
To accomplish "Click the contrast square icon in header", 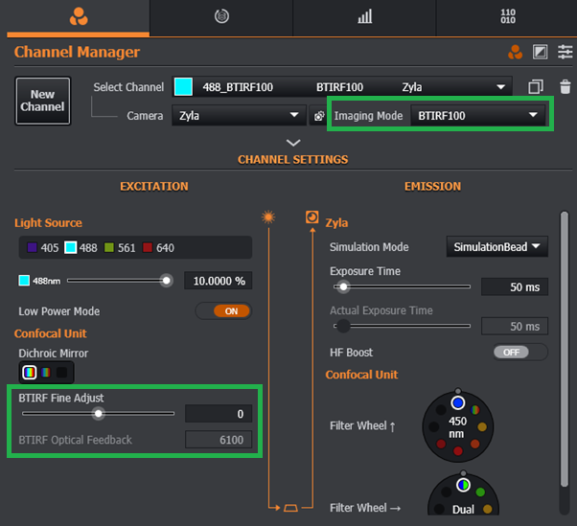I will (x=541, y=52).
